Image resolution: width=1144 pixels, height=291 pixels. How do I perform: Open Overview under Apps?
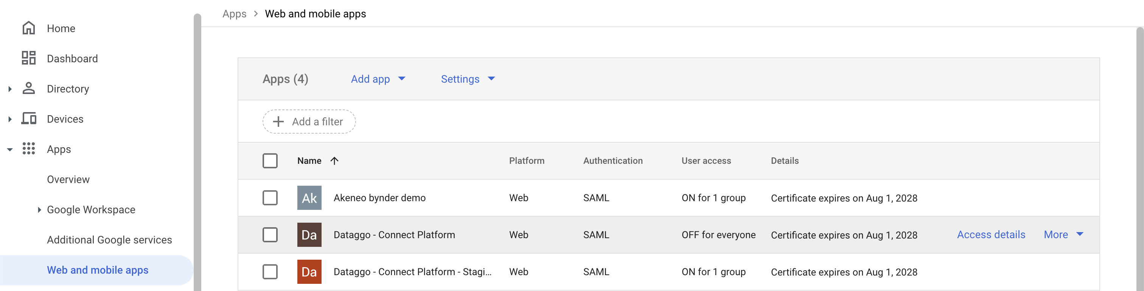pos(68,179)
